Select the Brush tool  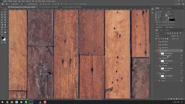click(2, 20)
